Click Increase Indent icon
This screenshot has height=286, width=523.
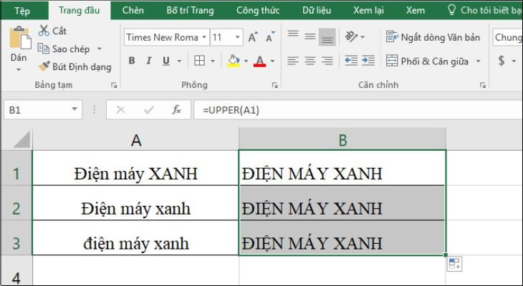click(x=368, y=61)
